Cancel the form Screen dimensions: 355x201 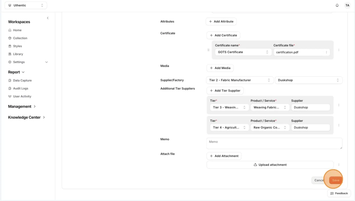point(319,180)
